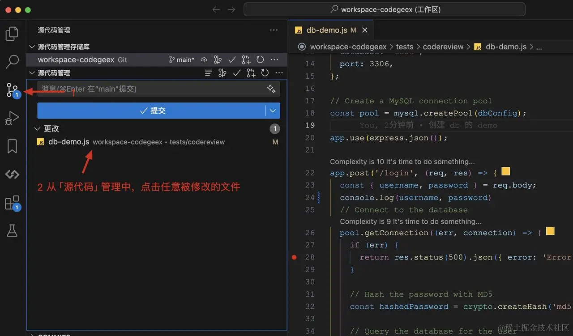Viewport: 573px width, 336px height.
Task: Open more actions on workspace-codegeex repository row
Action: click(274, 60)
